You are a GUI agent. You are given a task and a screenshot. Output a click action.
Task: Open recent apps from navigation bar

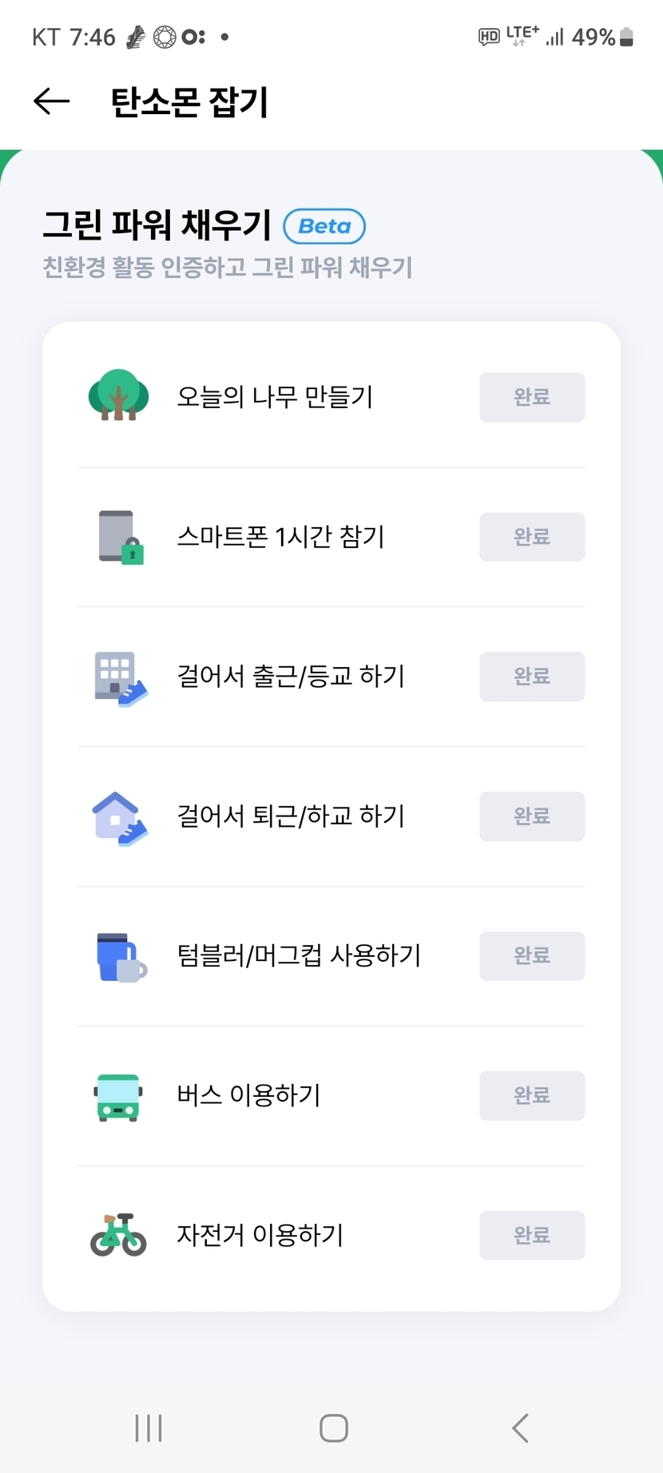point(149,1427)
